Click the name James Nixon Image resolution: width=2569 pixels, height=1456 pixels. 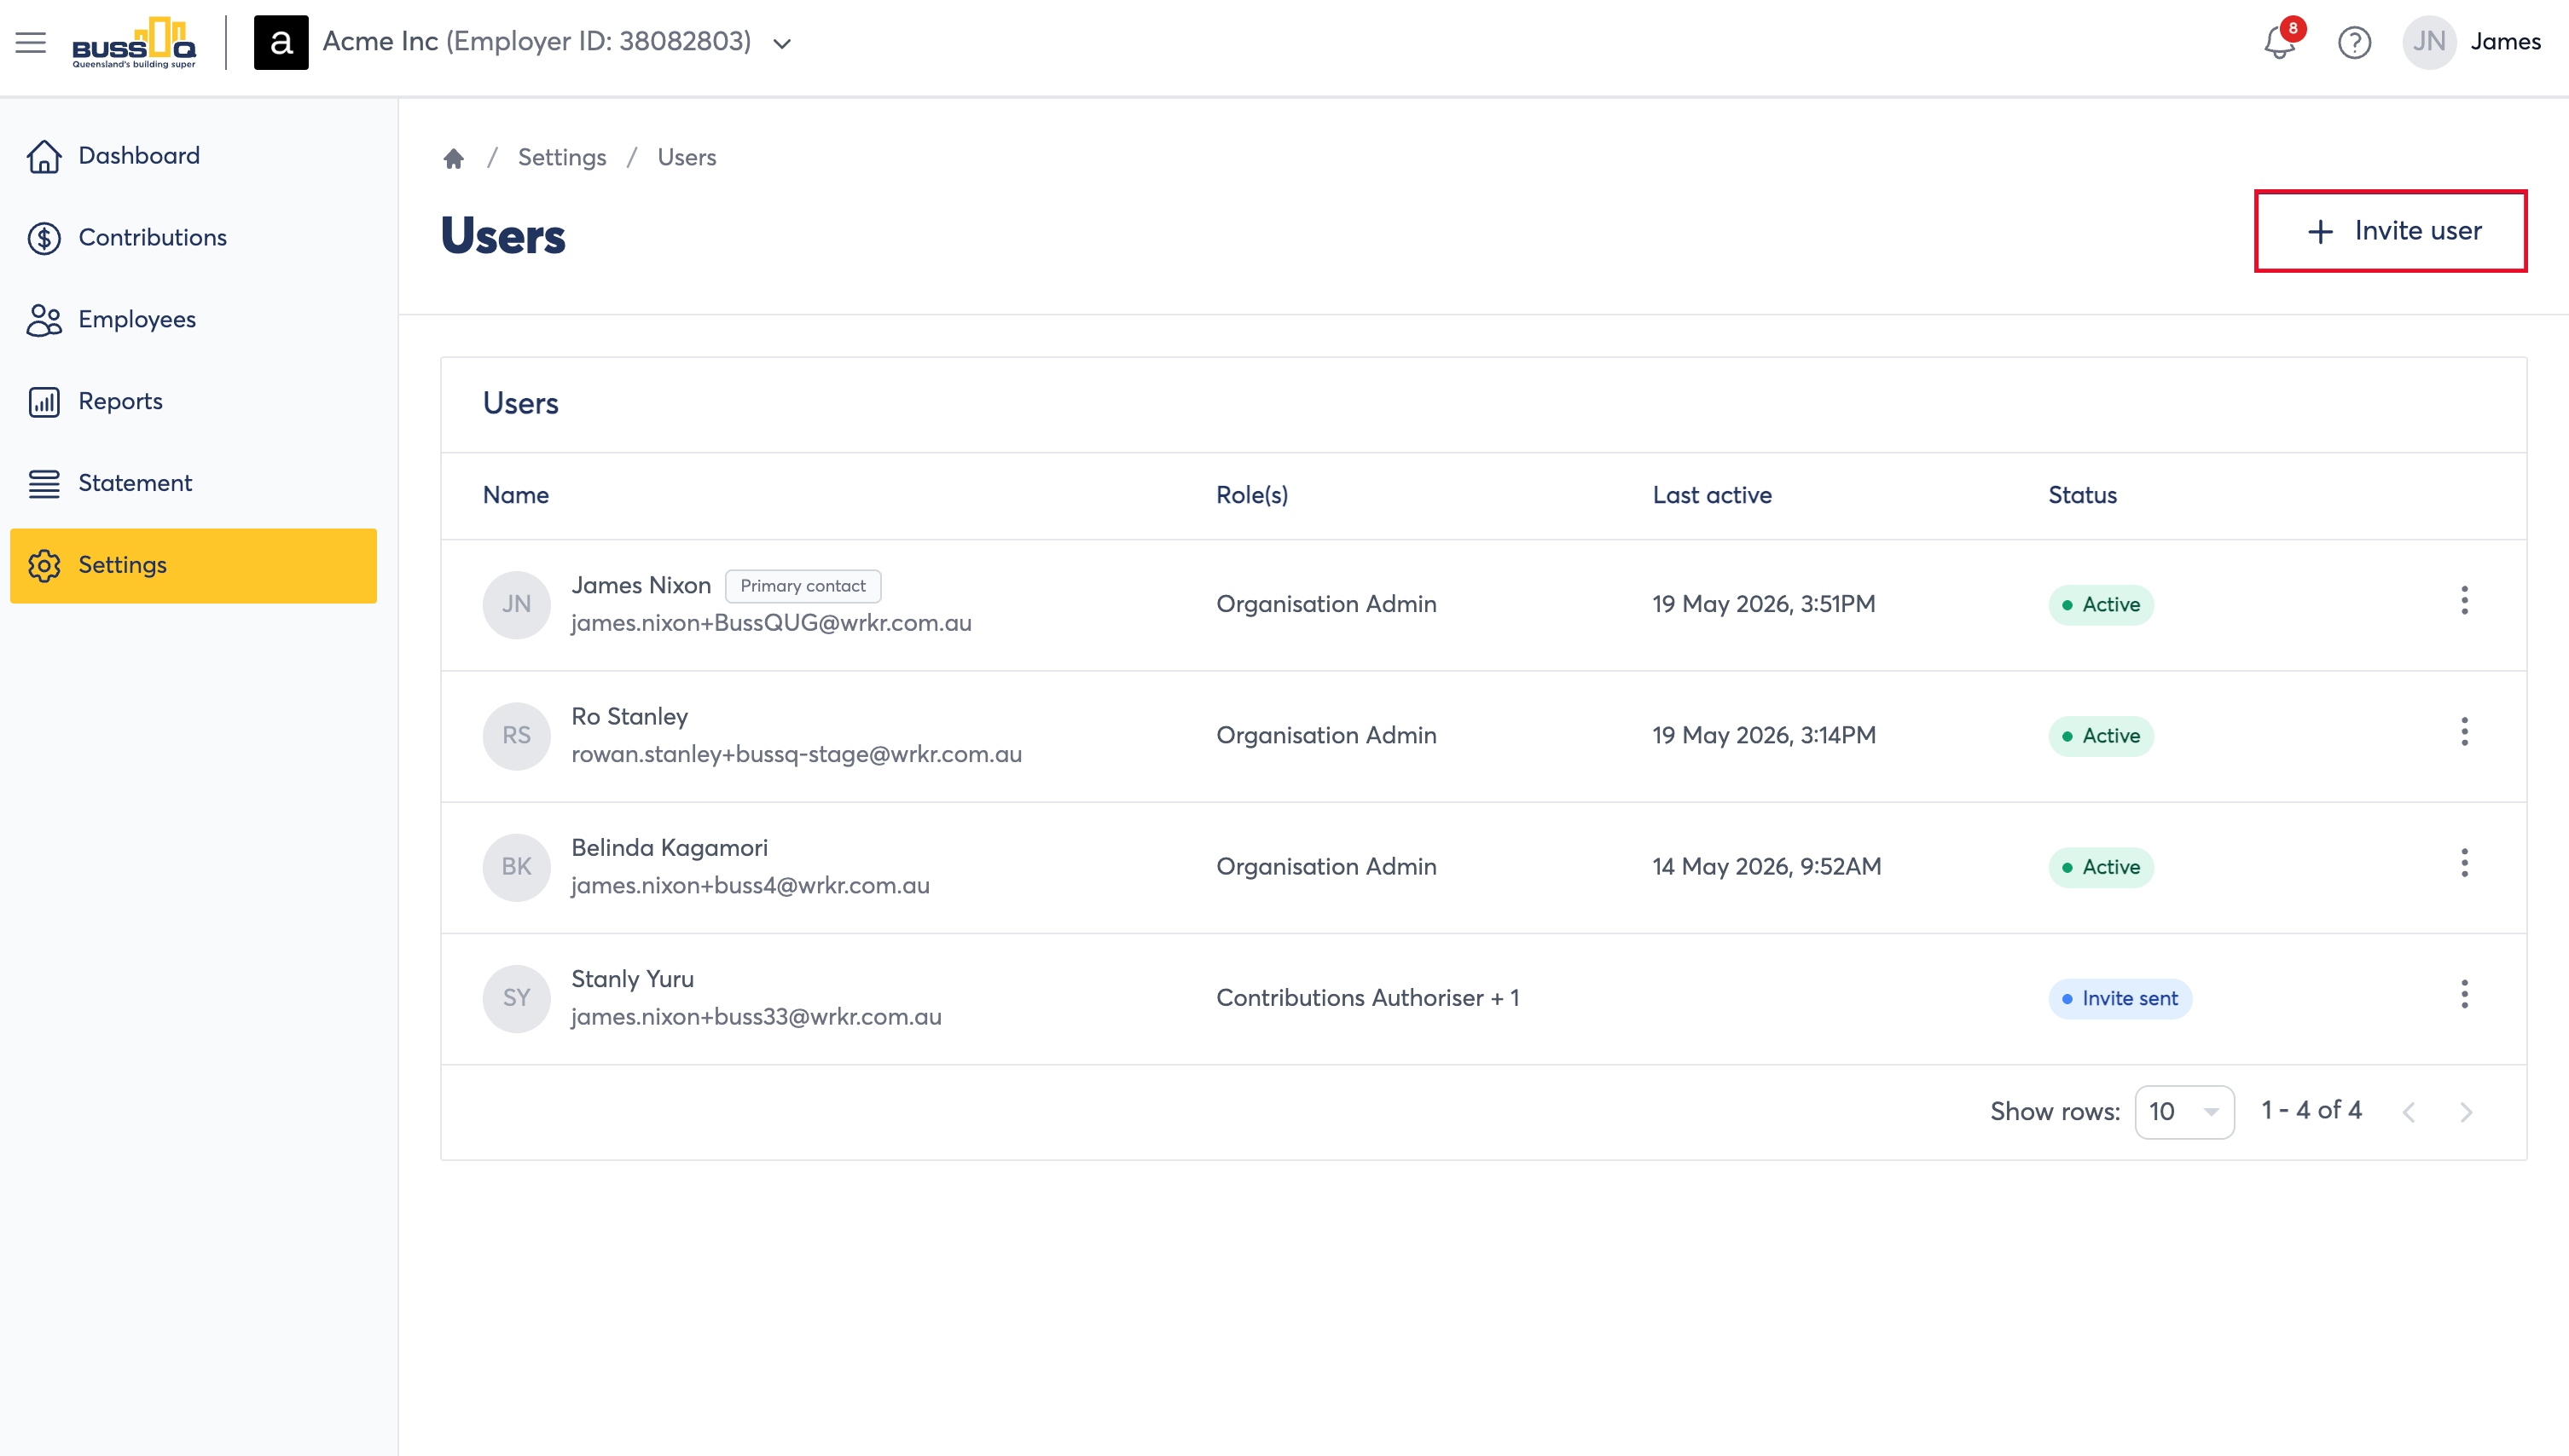pyautogui.click(x=641, y=586)
